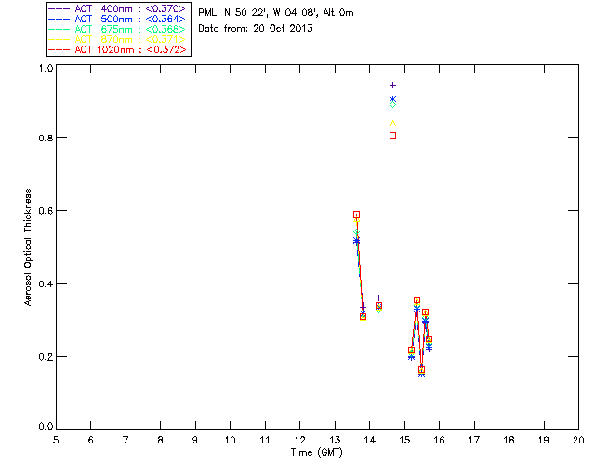Click the y-axis tick label 0.6

pyautogui.click(x=46, y=211)
